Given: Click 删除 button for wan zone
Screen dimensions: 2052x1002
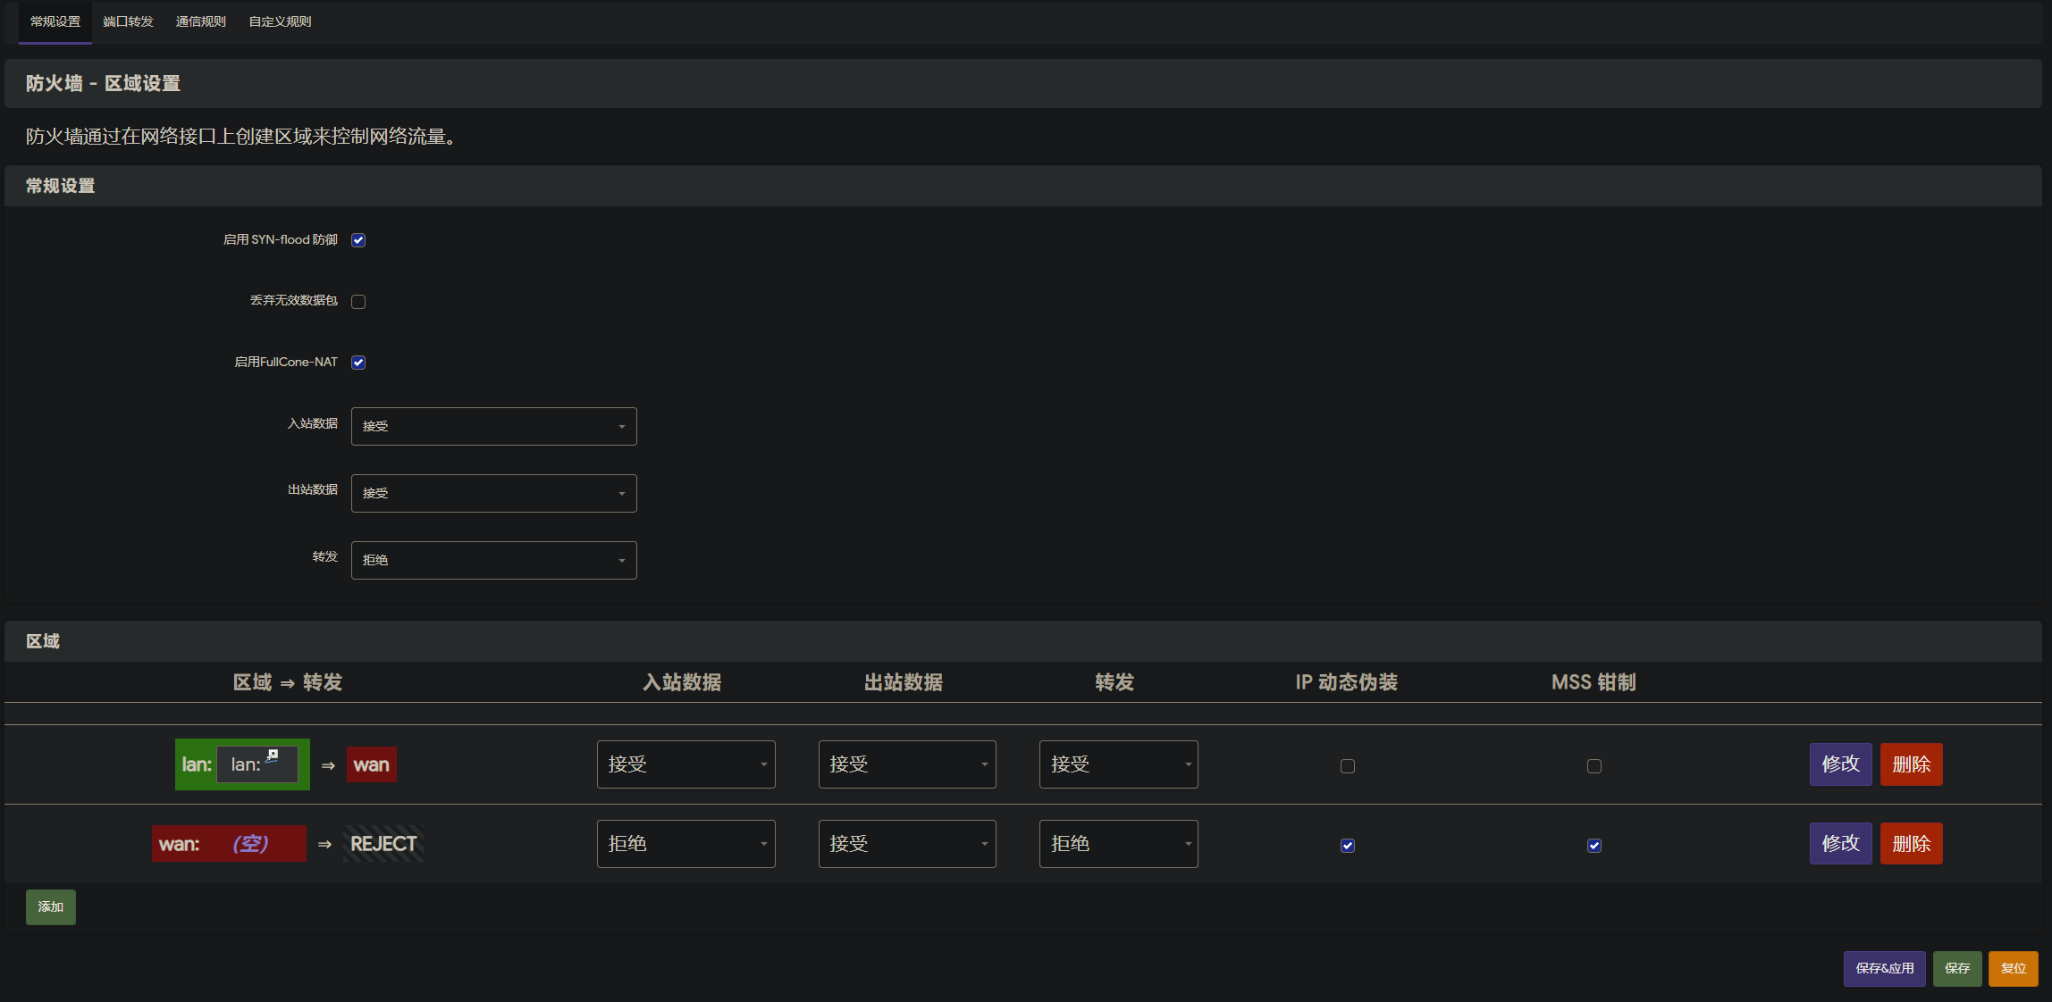Looking at the screenshot, I should click(1912, 844).
